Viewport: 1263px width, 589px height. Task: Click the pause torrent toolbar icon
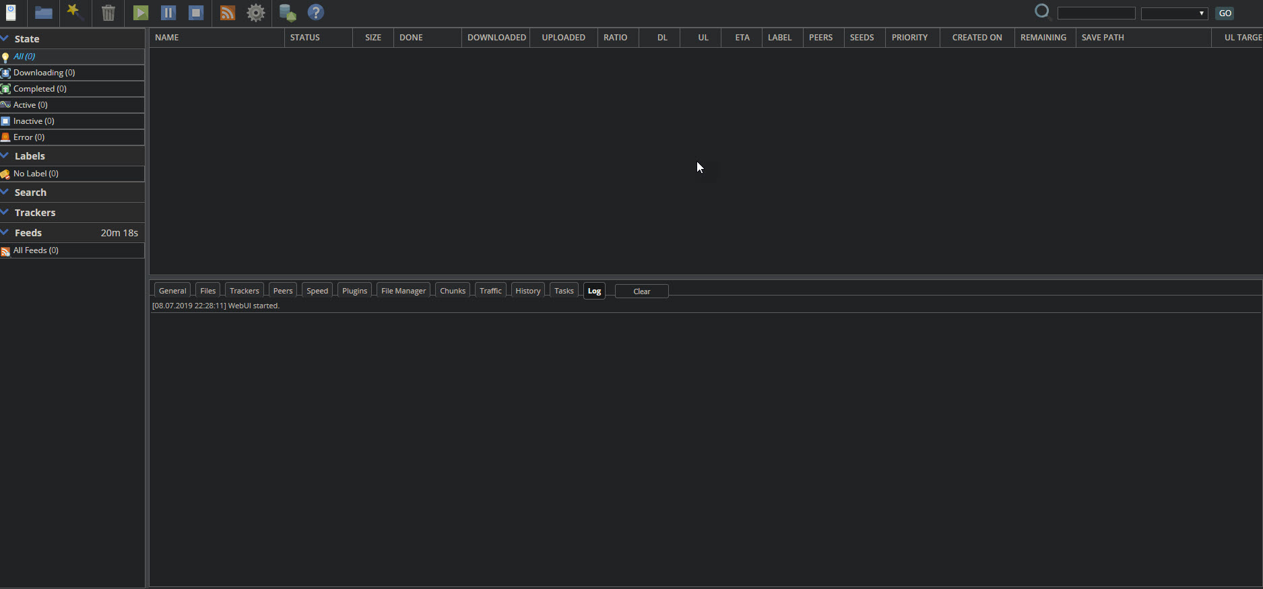click(x=168, y=13)
